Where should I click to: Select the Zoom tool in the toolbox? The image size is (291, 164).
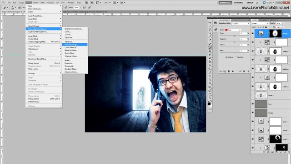(x=210, y=97)
